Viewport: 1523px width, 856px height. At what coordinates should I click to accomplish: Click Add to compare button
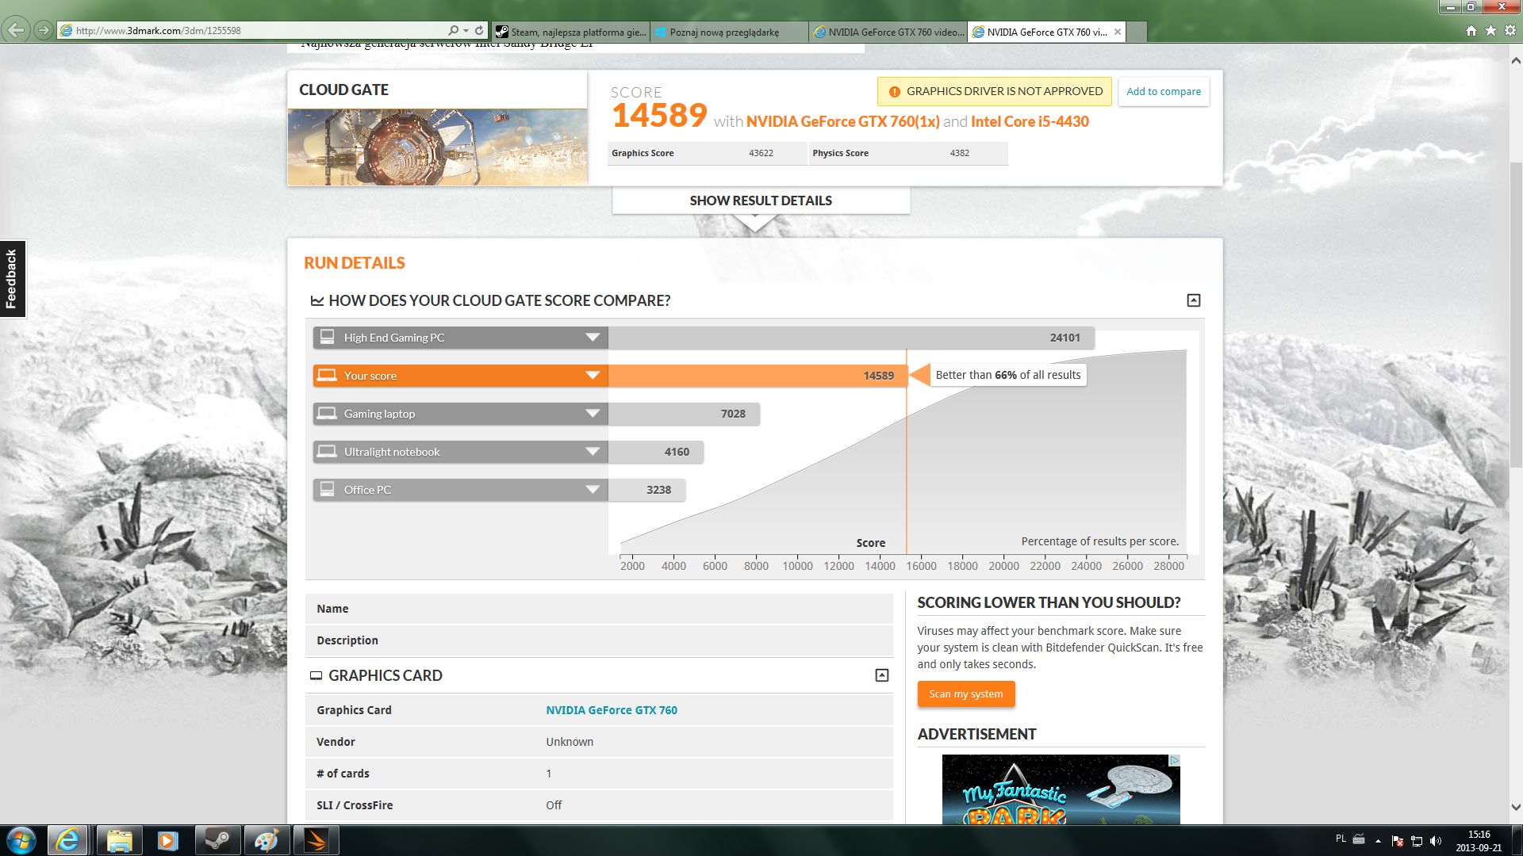pyautogui.click(x=1163, y=91)
